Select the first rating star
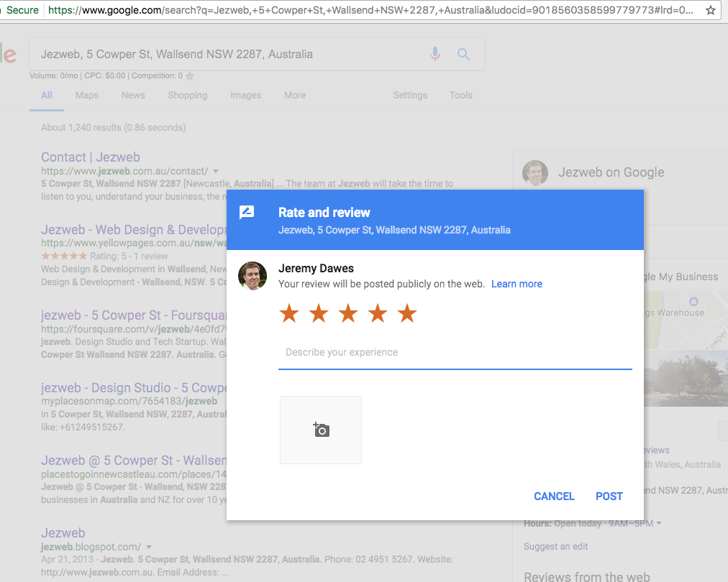Image resolution: width=728 pixels, height=582 pixels. click(289, 313)
